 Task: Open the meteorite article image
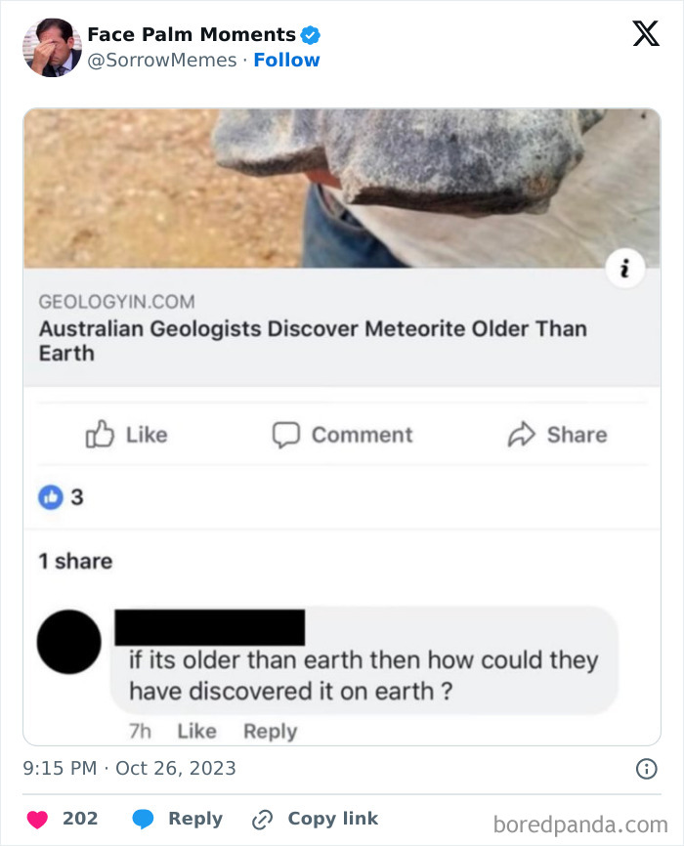click(x=341, y=188)
